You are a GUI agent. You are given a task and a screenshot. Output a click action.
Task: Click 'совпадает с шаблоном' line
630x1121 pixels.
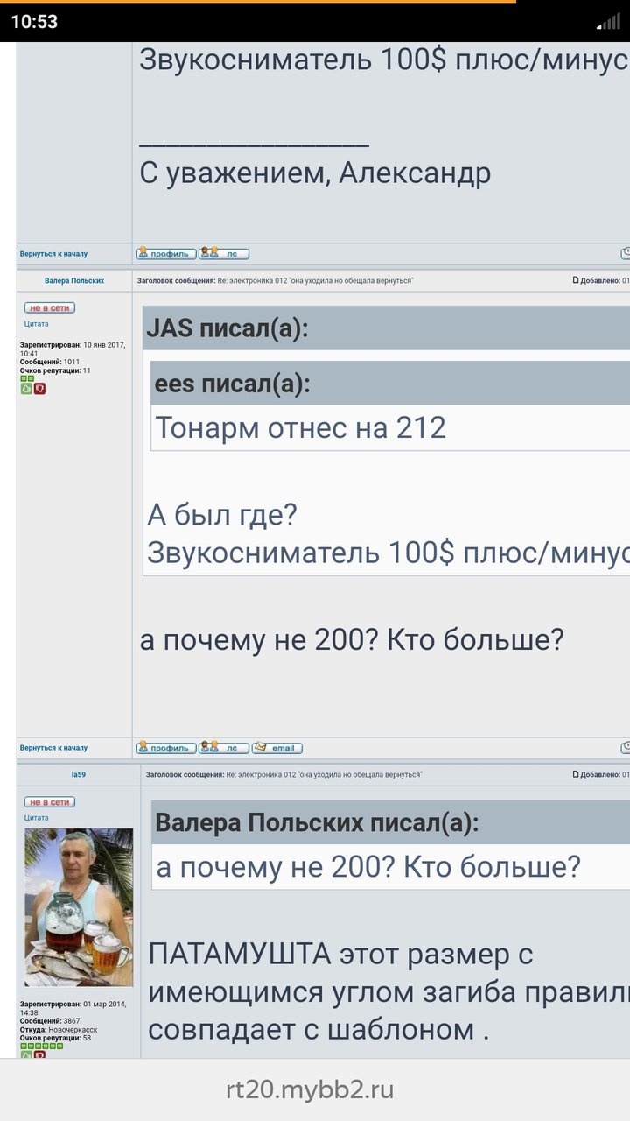318,1030
